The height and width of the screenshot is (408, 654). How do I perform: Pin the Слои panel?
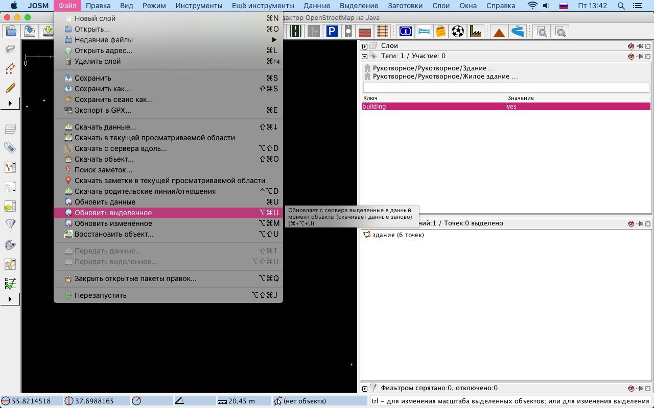[640, 46]
